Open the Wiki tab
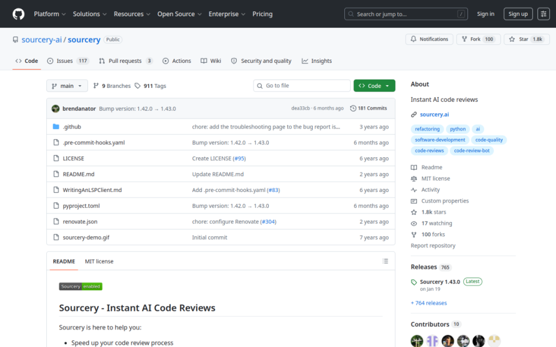This screenshot has height=347, width=556. point(211,61)
